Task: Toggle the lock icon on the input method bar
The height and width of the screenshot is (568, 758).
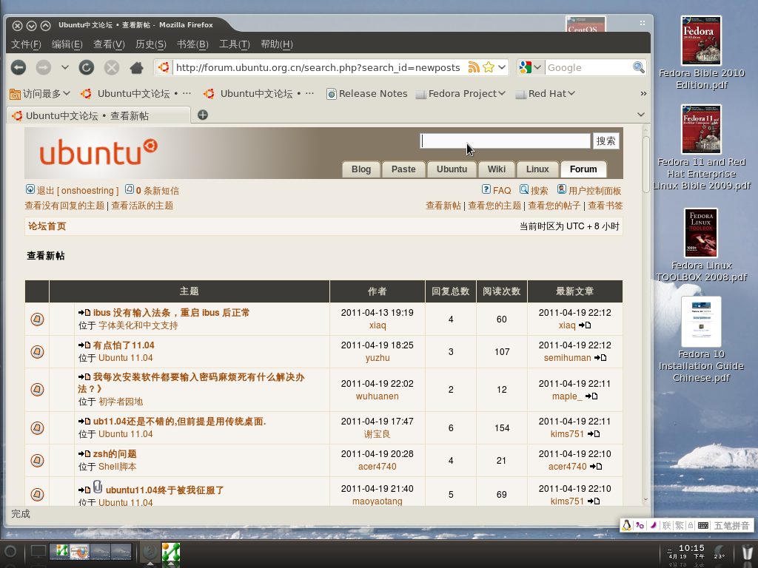Action: 691,526
